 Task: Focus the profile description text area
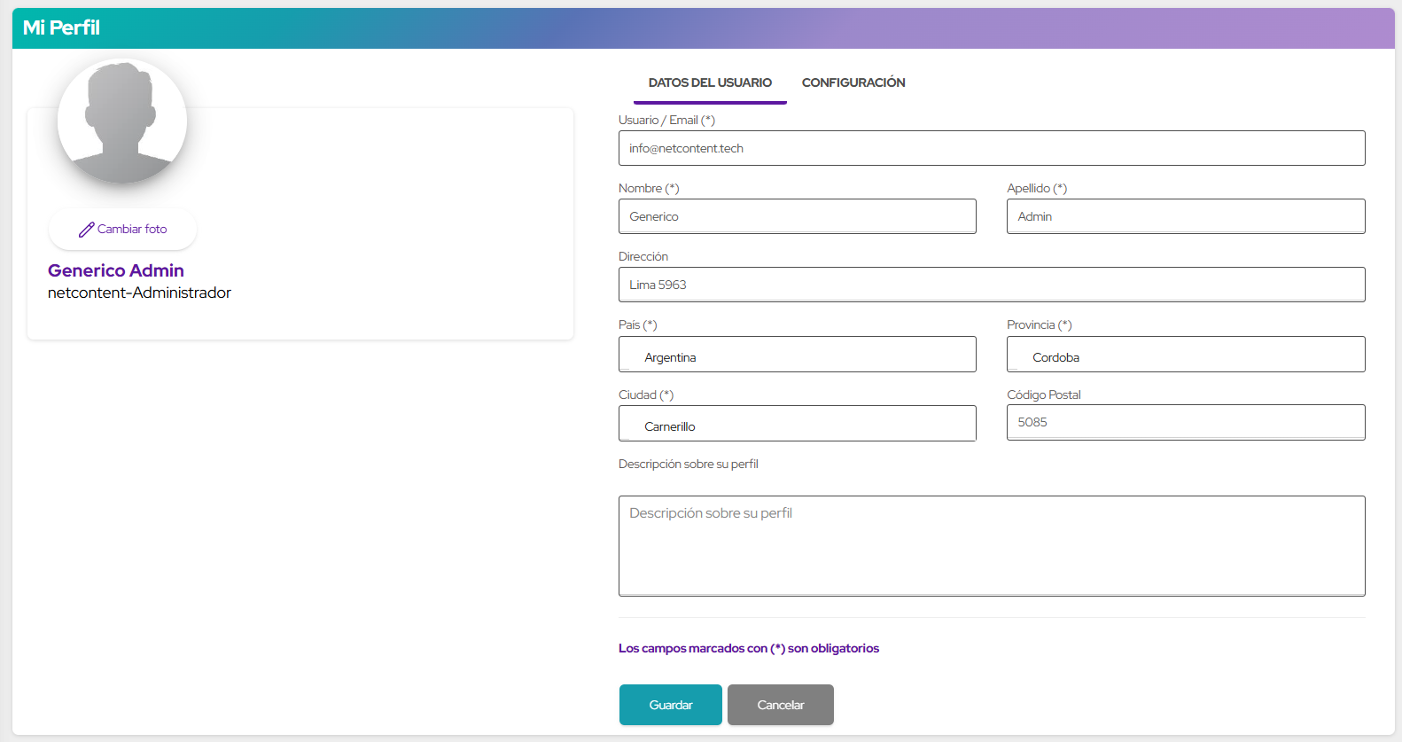click(991, 545)
